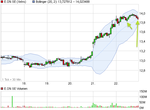Click the red E.ON SE Volumen legend swatch

pyautogui.click(x=2, y=89)
